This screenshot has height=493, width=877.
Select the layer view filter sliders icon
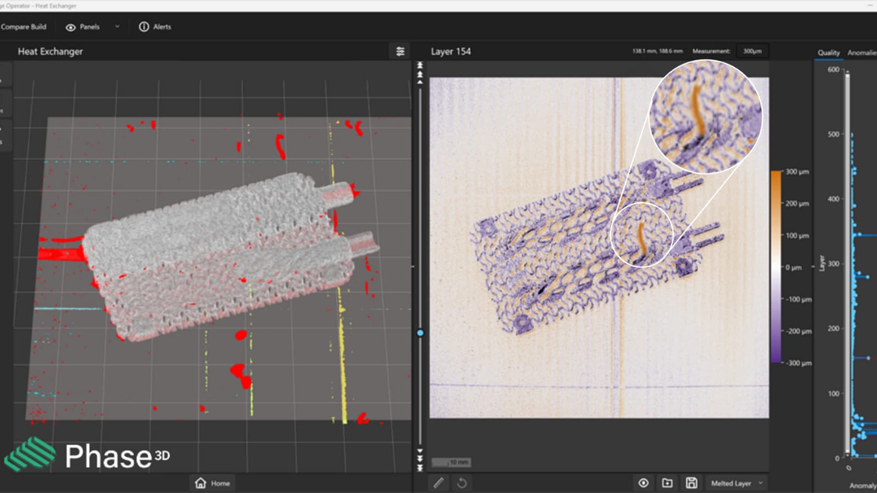pos(402,51)
